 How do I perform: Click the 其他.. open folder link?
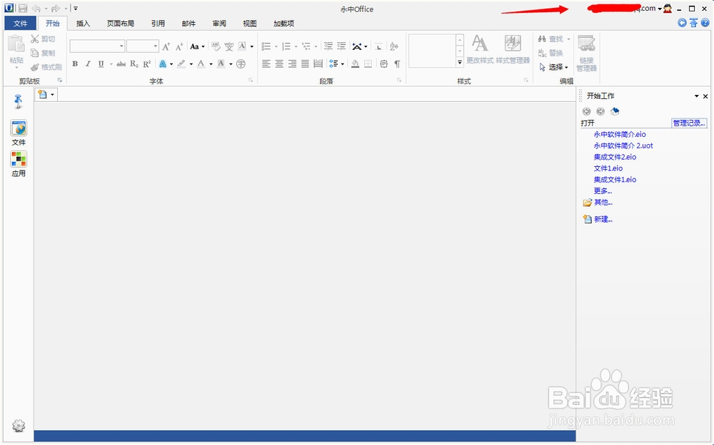pyautogui.click(x=603, y=203)
